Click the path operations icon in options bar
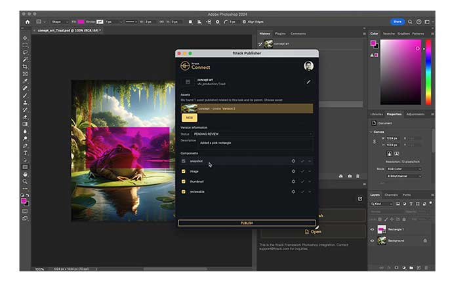469x281 pixels. [x=190, y=22]
